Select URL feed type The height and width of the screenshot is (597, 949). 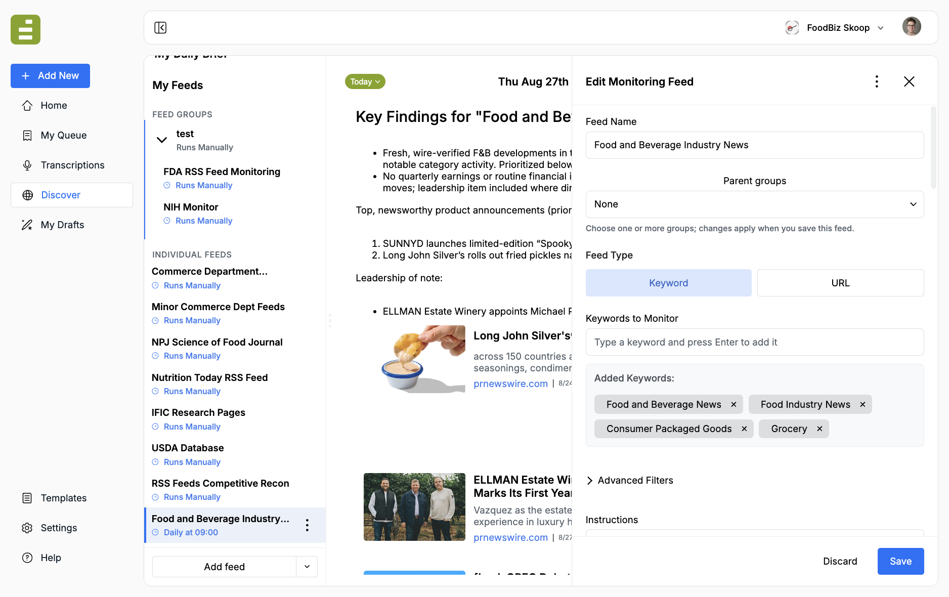click(840, 283)
